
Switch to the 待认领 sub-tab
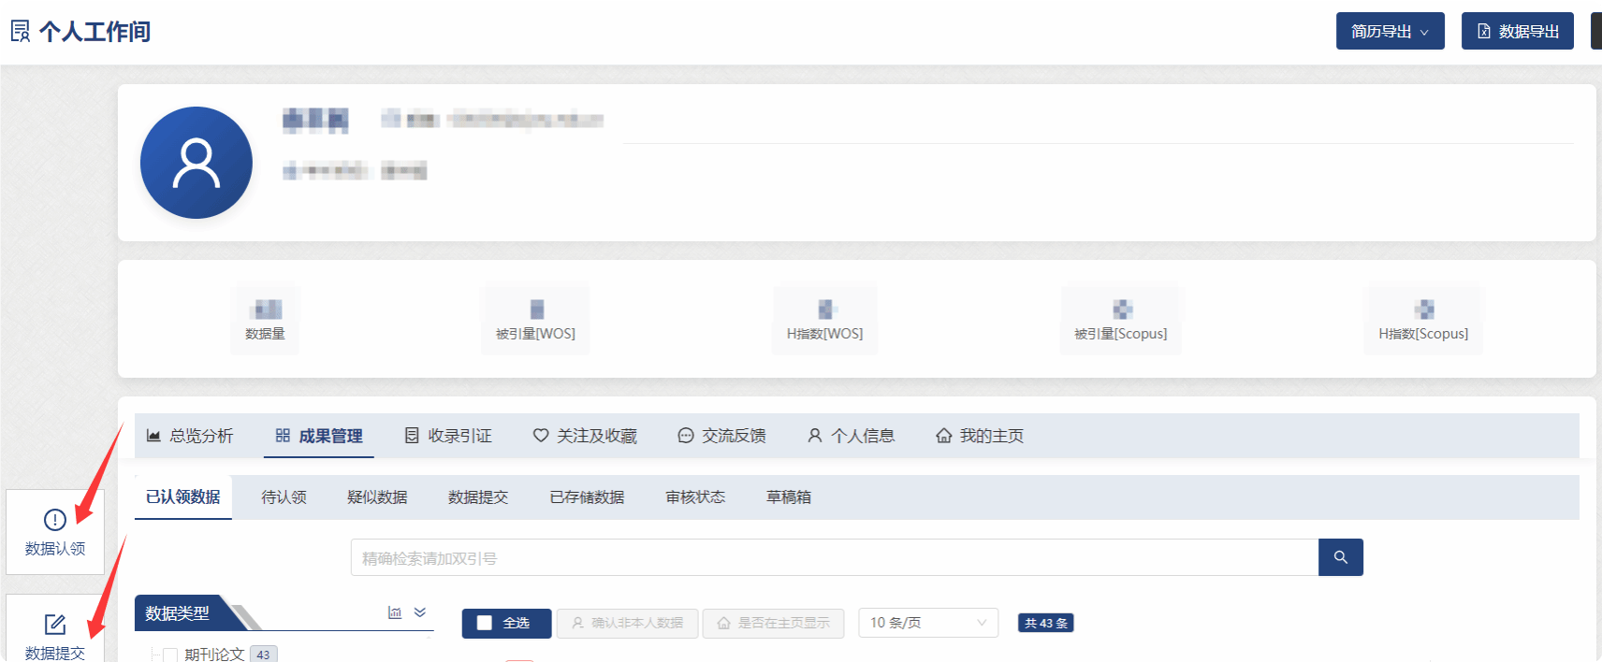(284, 497)
